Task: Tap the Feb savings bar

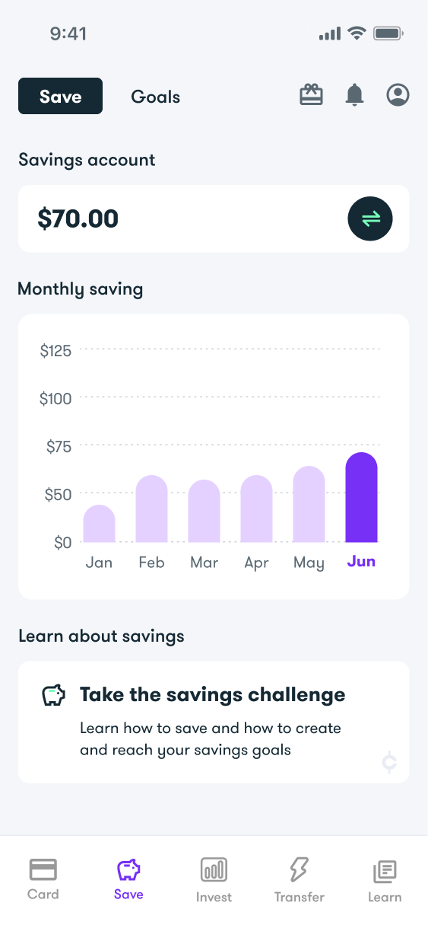Action: tap(151, 509)
